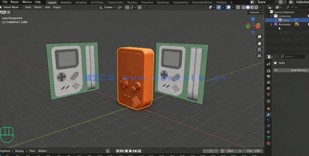
Task: Open the viewport Select menu
Action: (x=38, y=7)
